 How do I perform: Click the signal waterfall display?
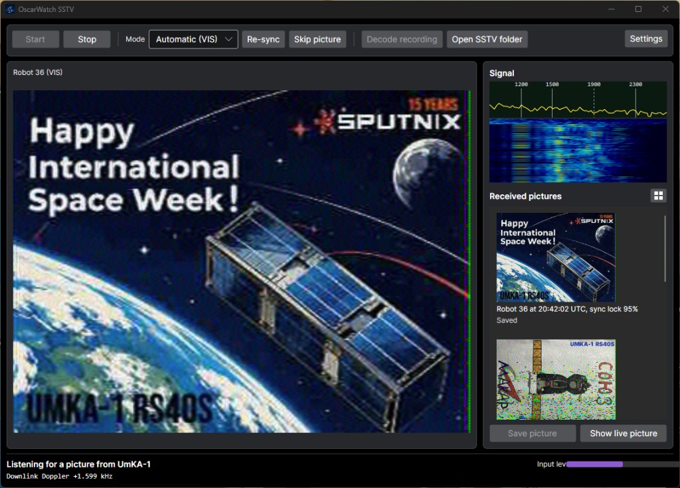[x=578, y=151]
